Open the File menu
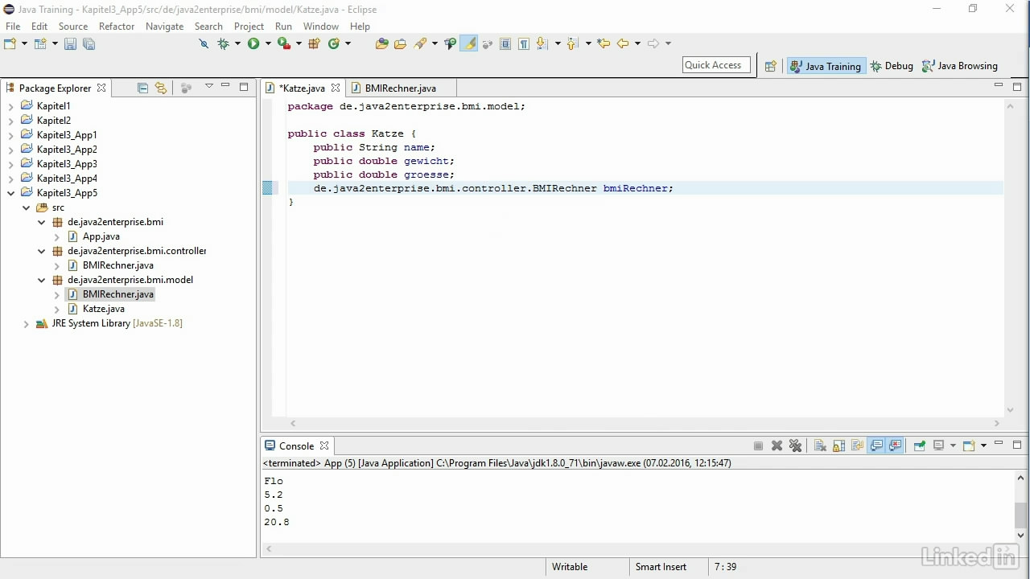Image resolution: width=1030 pixels, height=579 pixels. pyautogui.click(x=13, y=26)
